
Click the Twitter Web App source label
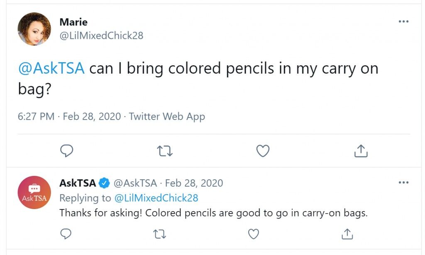[x=167, y=117]
